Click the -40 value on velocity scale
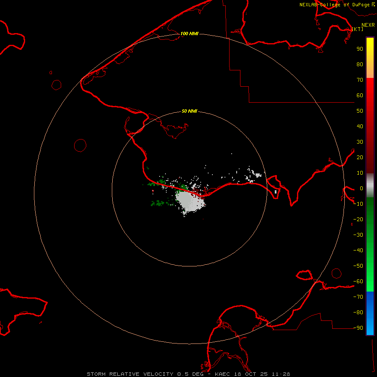 pos(358,250)
